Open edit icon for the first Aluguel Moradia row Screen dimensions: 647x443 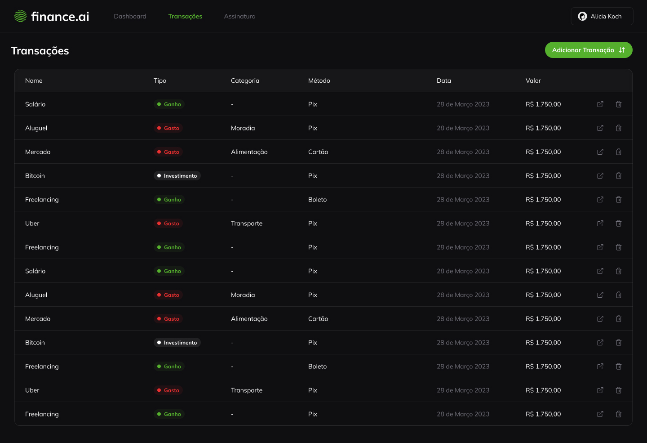click(600, 128)
